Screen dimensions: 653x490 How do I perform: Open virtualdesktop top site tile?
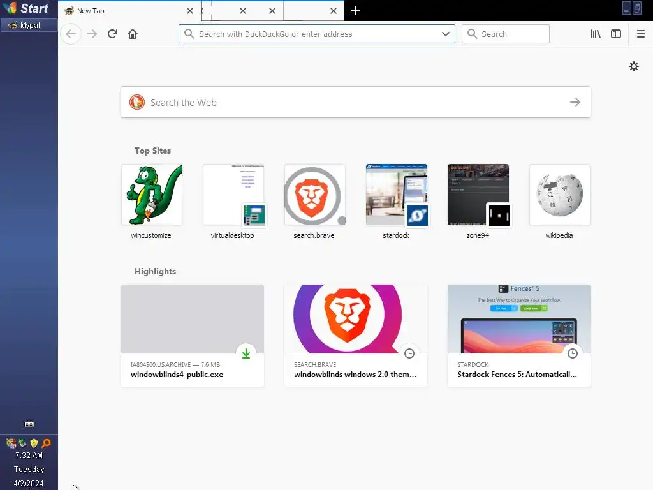(x=233, y=195)
